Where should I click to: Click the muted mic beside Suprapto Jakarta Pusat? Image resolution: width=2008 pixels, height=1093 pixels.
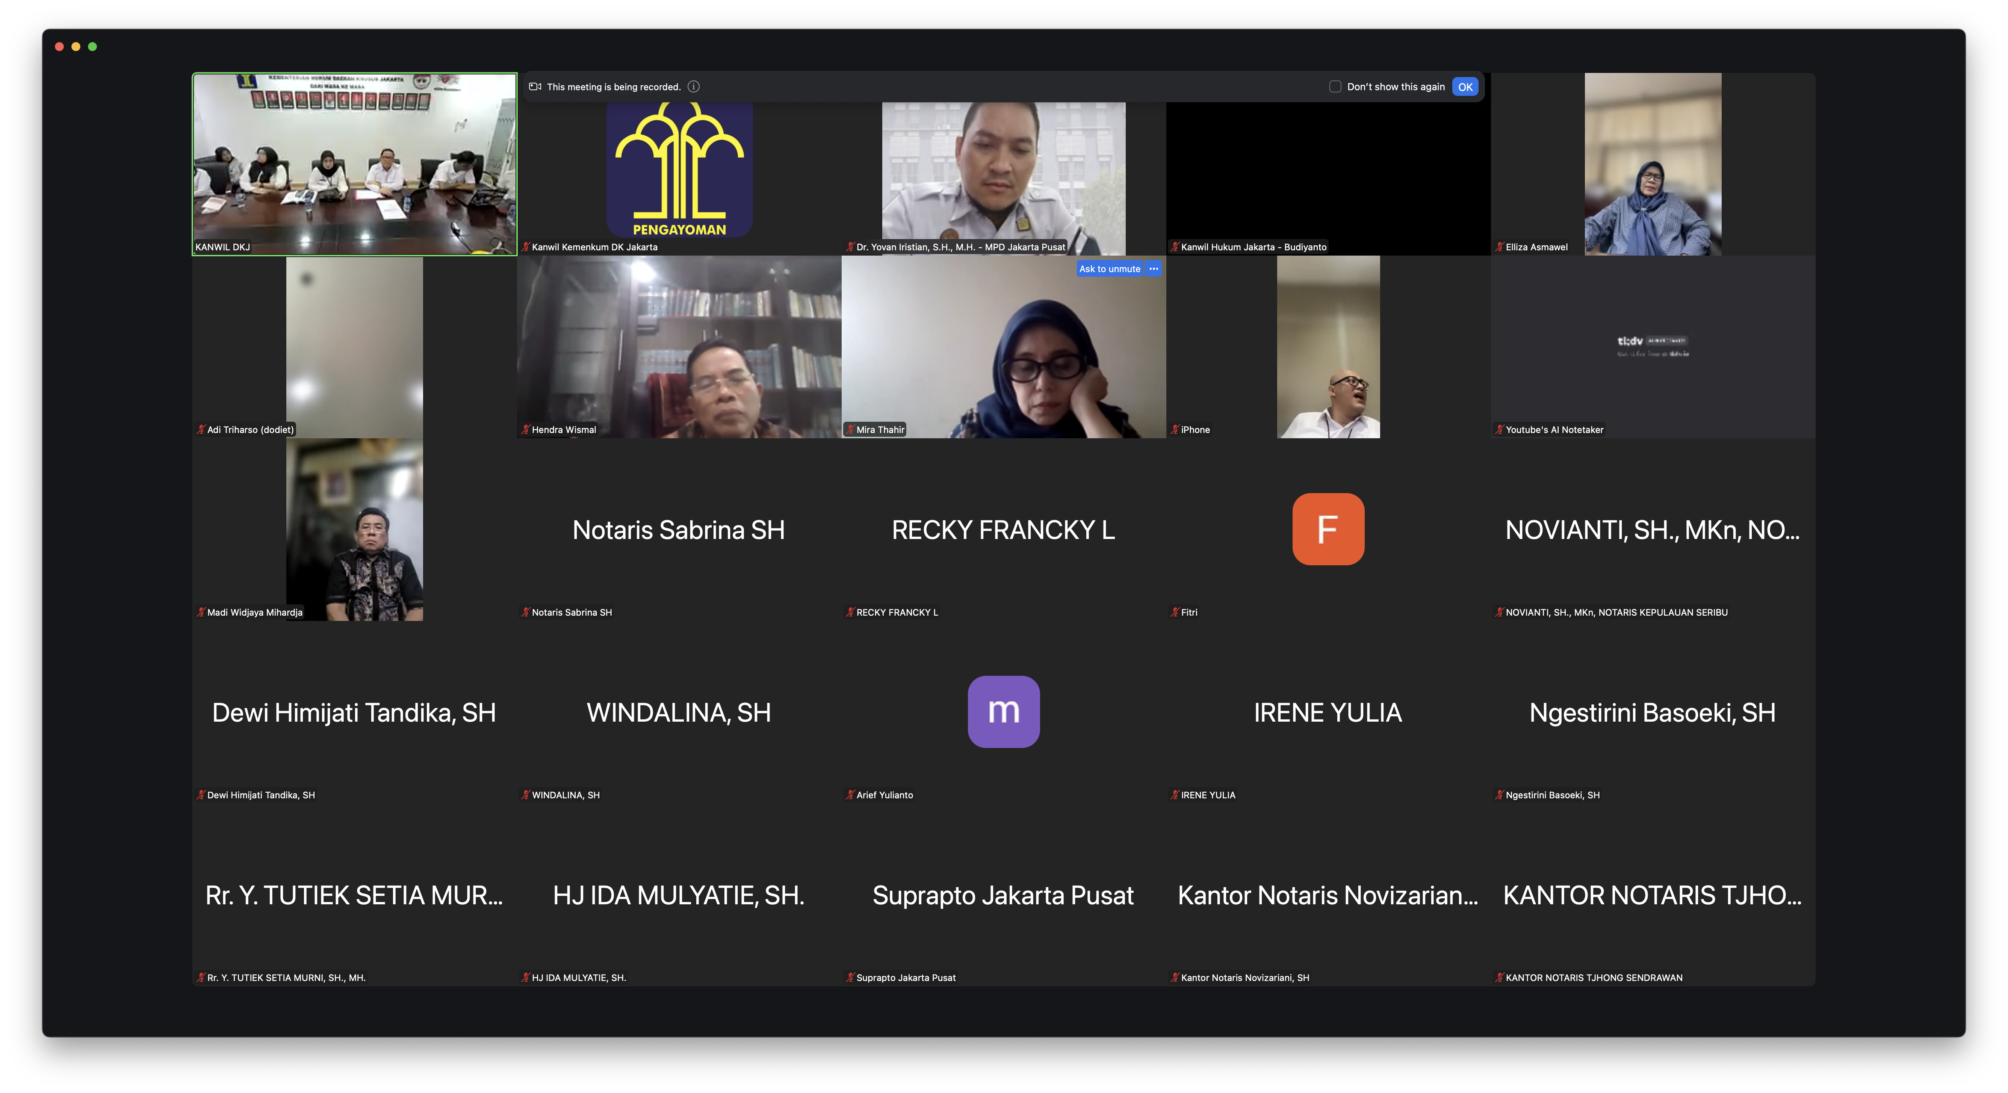(x=849, y=978)
